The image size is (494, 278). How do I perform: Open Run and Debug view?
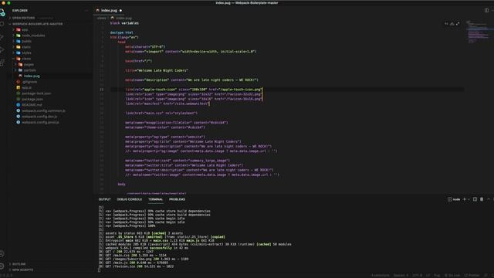2,49
